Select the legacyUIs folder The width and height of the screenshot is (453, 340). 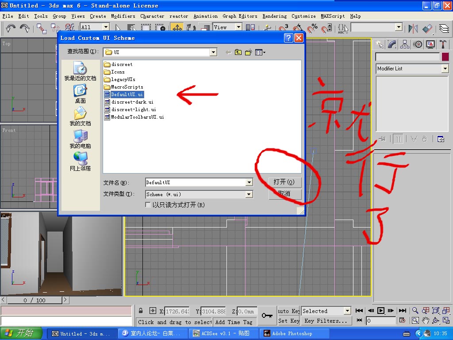(119, 79)
